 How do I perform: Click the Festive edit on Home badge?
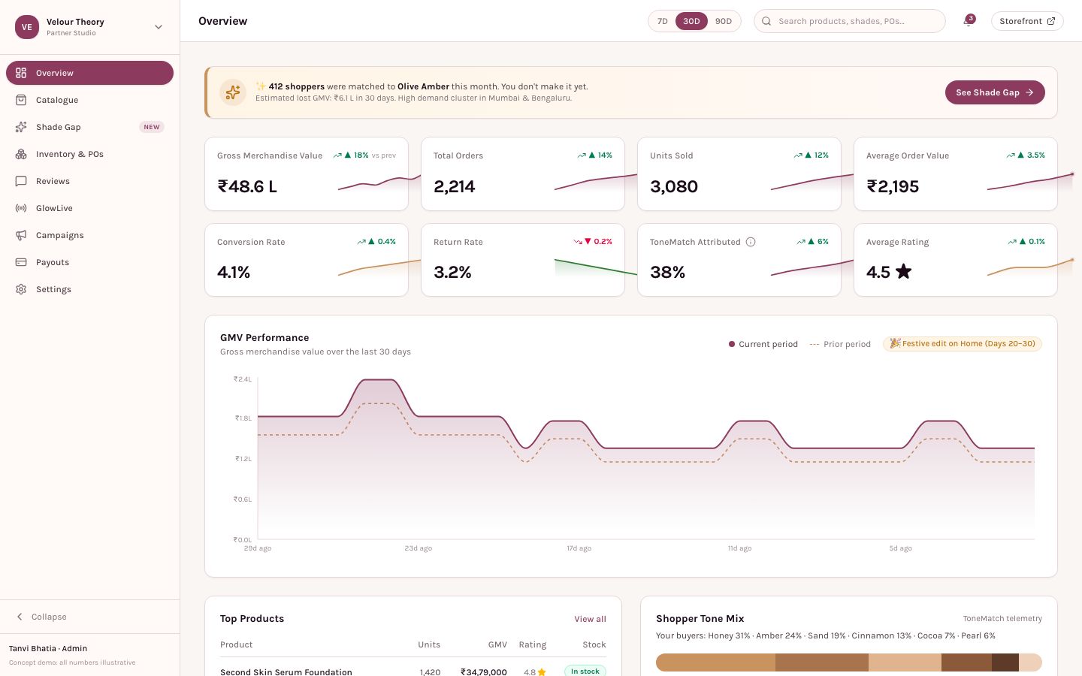[x=963, y=344]
